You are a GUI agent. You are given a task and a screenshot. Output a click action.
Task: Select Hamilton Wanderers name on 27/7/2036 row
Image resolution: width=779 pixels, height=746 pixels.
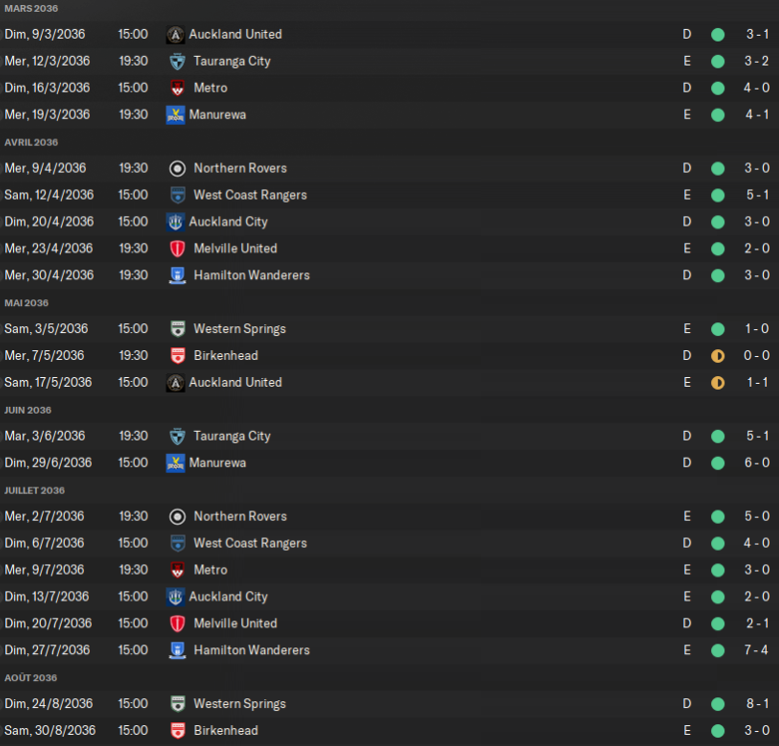pyautogui.click(x=251, y=650)
